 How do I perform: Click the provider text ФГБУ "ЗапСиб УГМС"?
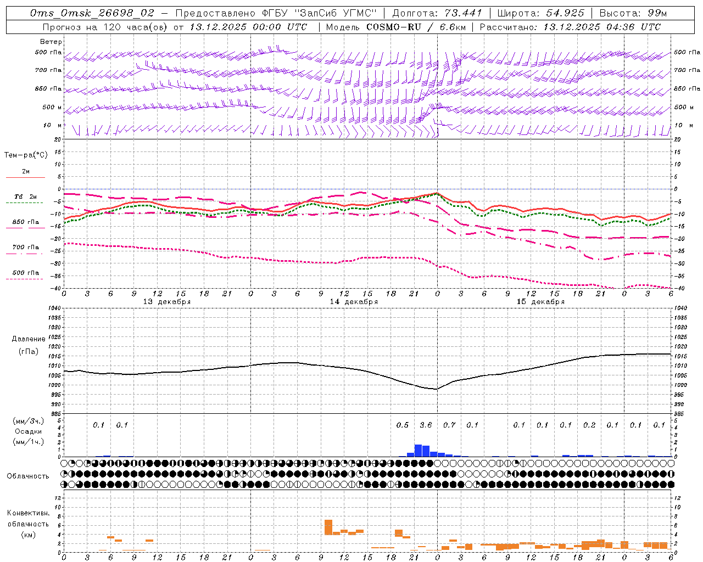pos(318,13)
